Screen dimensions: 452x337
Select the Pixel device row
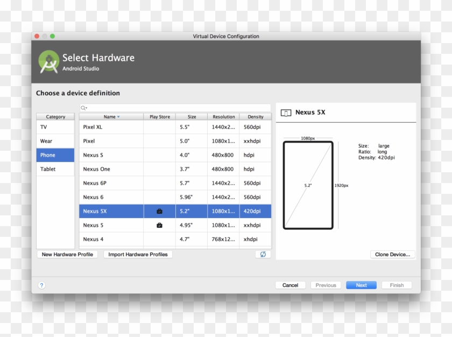click(x=175, y=141)
